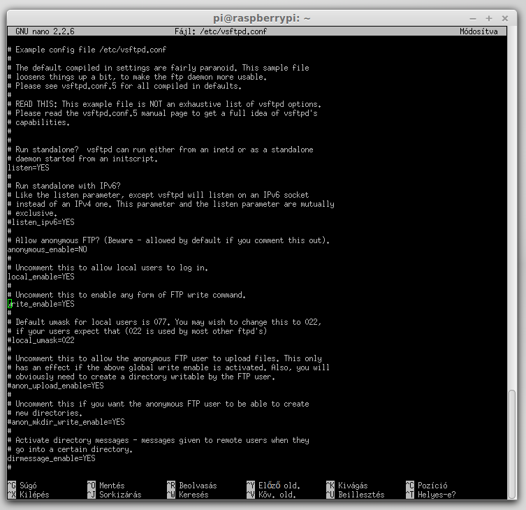
Task: Click the 'Módosítva' status in header
Action: point(478,31)
